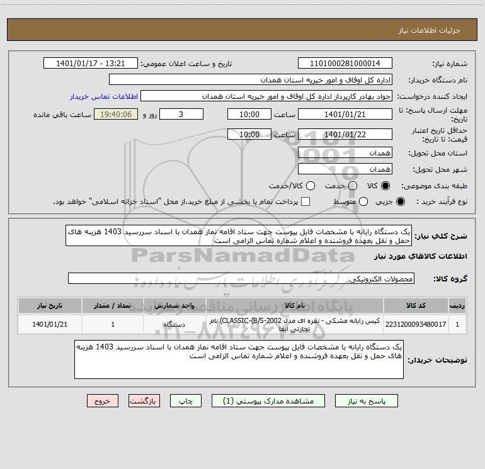
Task: Click the remaining days field showing 3
Action: pyautogui.click(x=181, y=114)
